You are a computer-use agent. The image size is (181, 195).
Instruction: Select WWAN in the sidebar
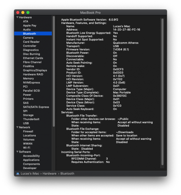(28, 144)
